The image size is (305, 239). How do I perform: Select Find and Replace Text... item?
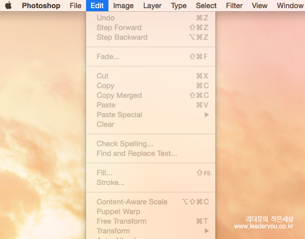[x=151, y=153]
